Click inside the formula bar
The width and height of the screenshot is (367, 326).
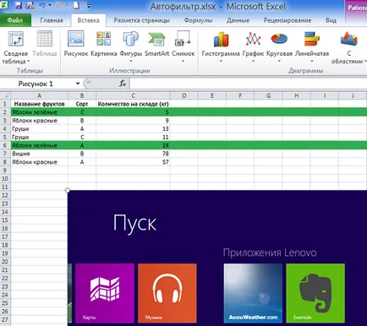(x=248, y=84)
